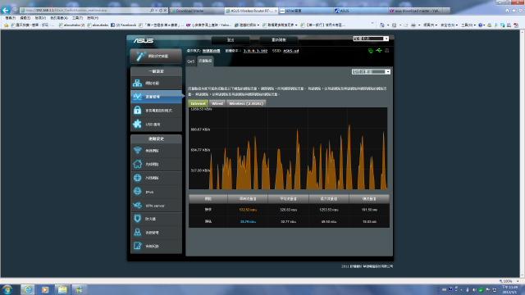The height and width of the screenshot is (295, 525).
Task: Open the Administration person icon
Action: coord(137,232)
